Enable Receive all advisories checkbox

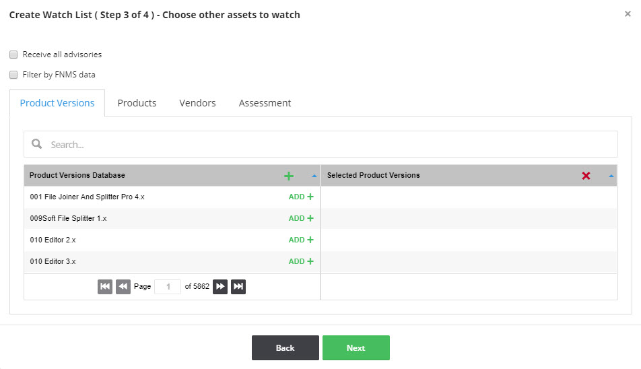point(13,55)
